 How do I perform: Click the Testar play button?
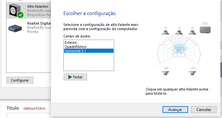[x=75, y=77]
